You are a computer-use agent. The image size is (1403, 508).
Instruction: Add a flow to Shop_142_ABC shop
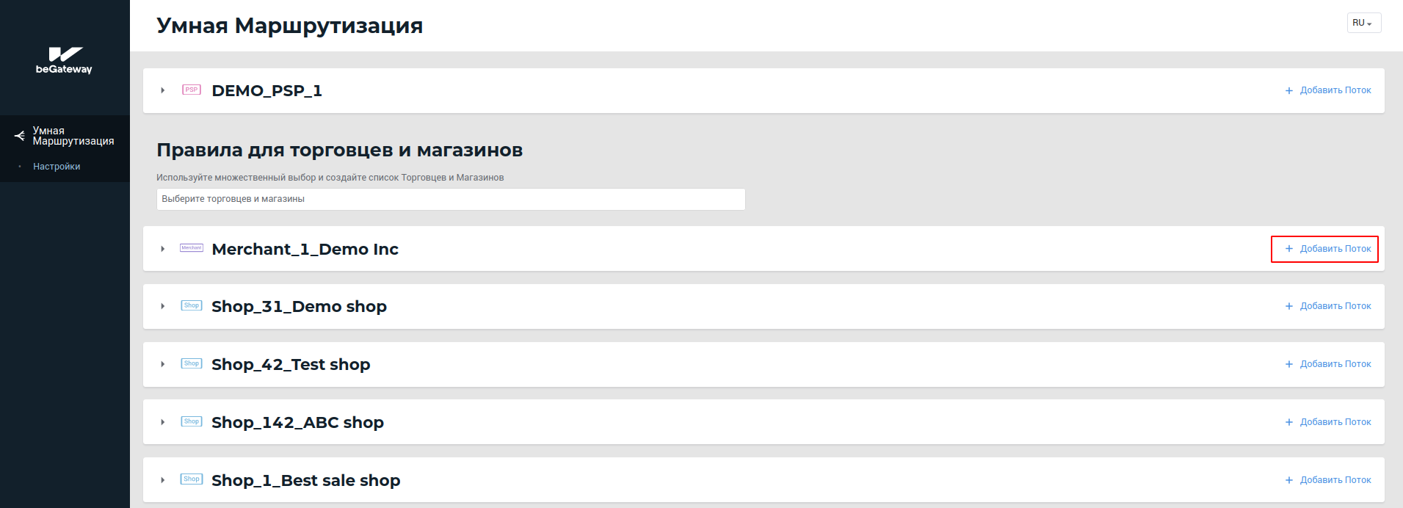pos(1327,422)
